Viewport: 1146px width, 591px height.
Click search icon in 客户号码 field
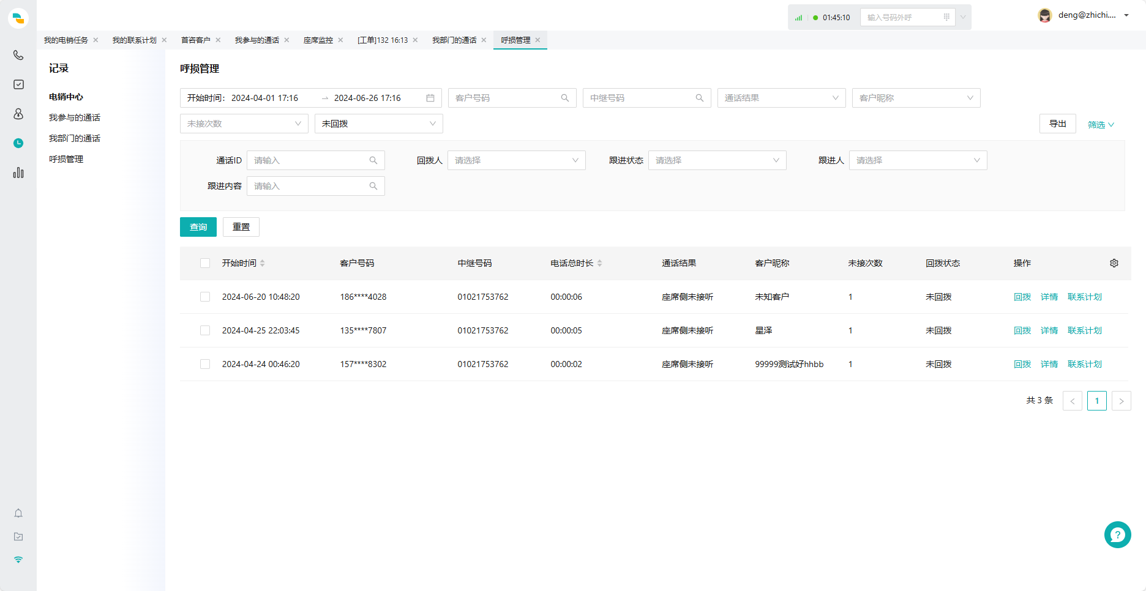coord(565,98)
